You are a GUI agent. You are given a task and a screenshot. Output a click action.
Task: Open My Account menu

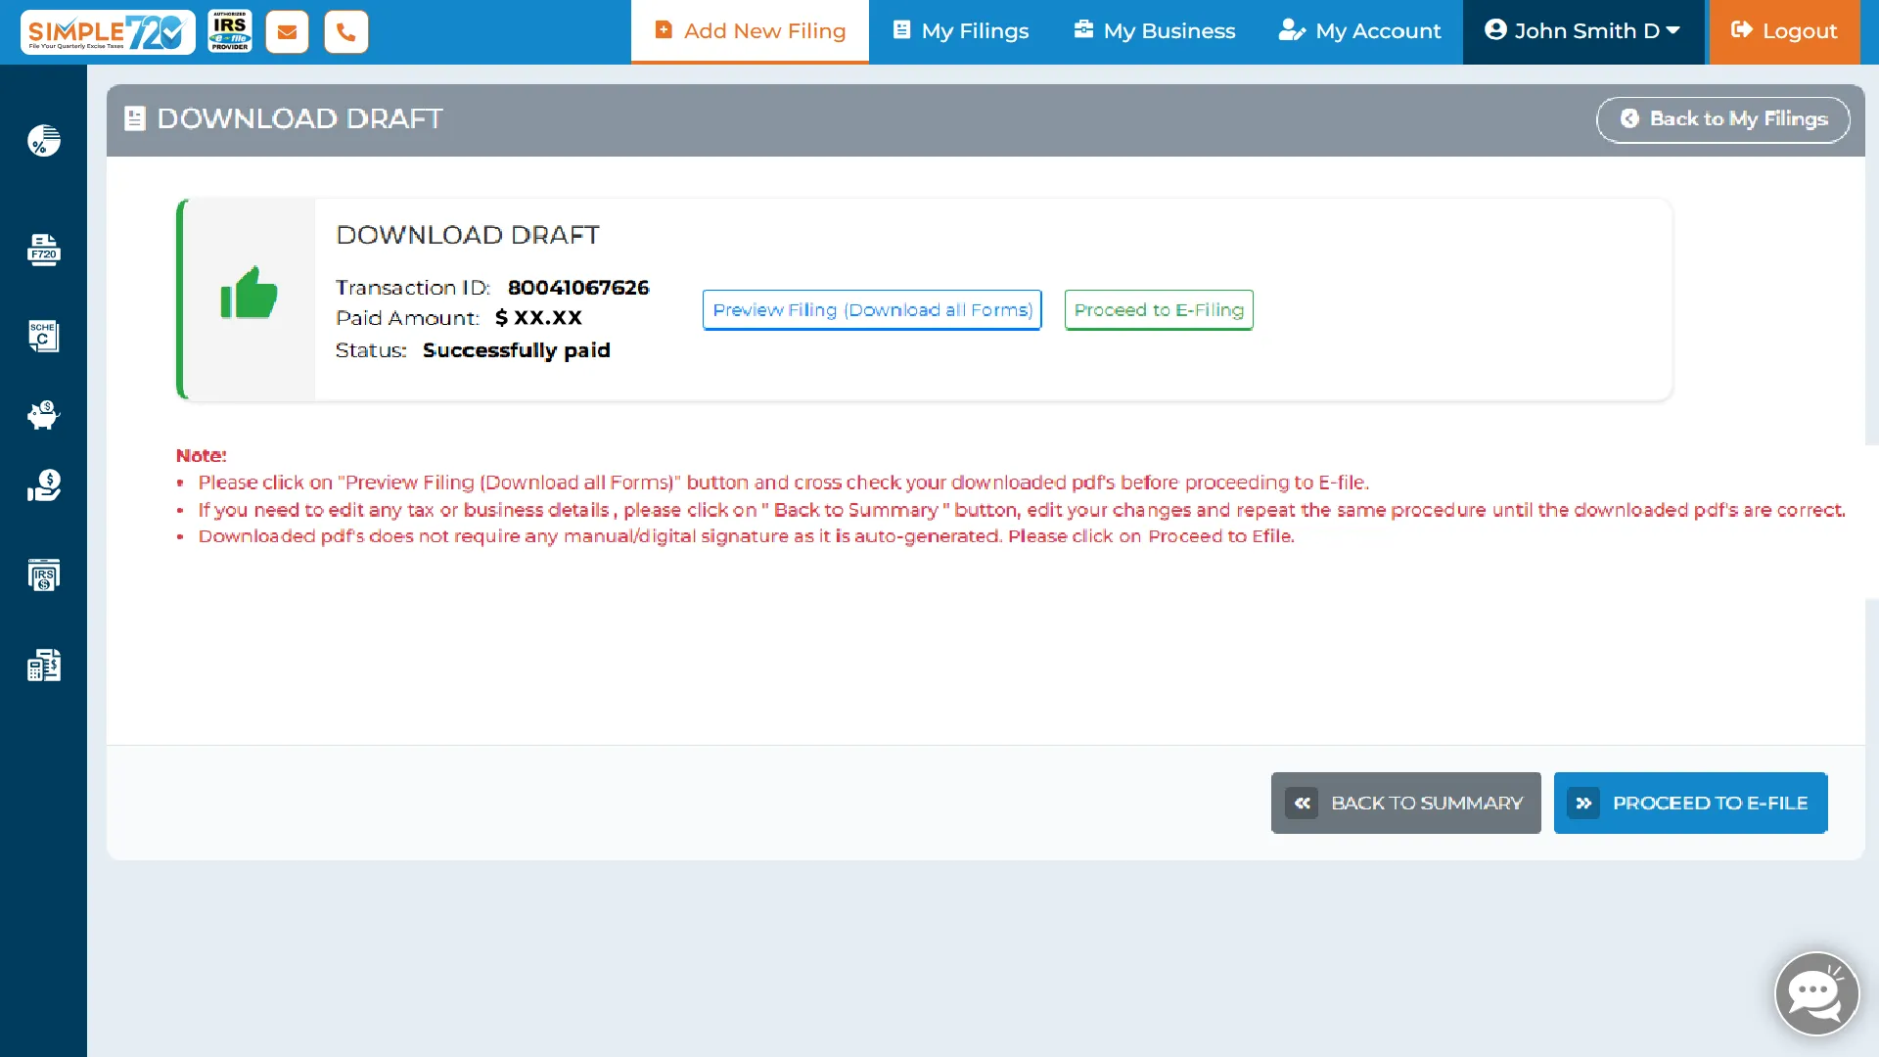click(1359, 31)
